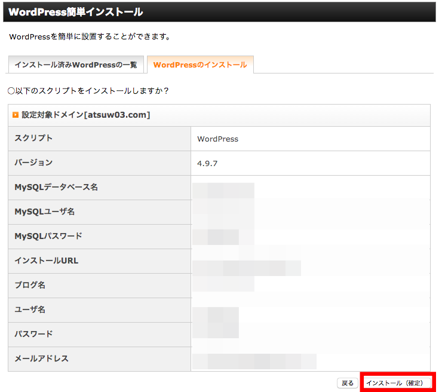Click the MySQLパスワード label

click(x=48, y=236)
